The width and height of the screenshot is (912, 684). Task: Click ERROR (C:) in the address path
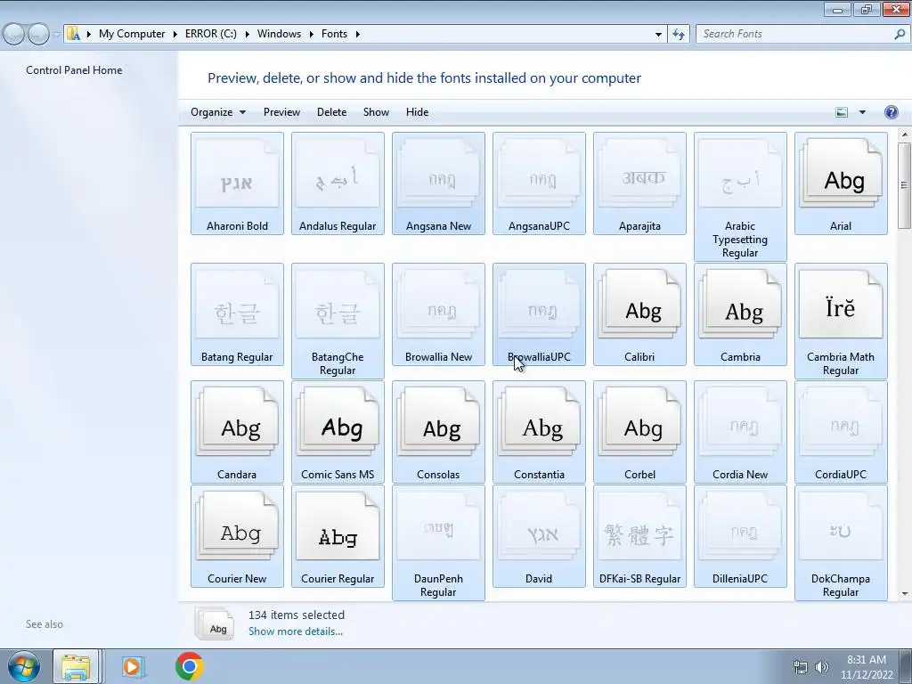pyautogui.click(x=210, y=34)
